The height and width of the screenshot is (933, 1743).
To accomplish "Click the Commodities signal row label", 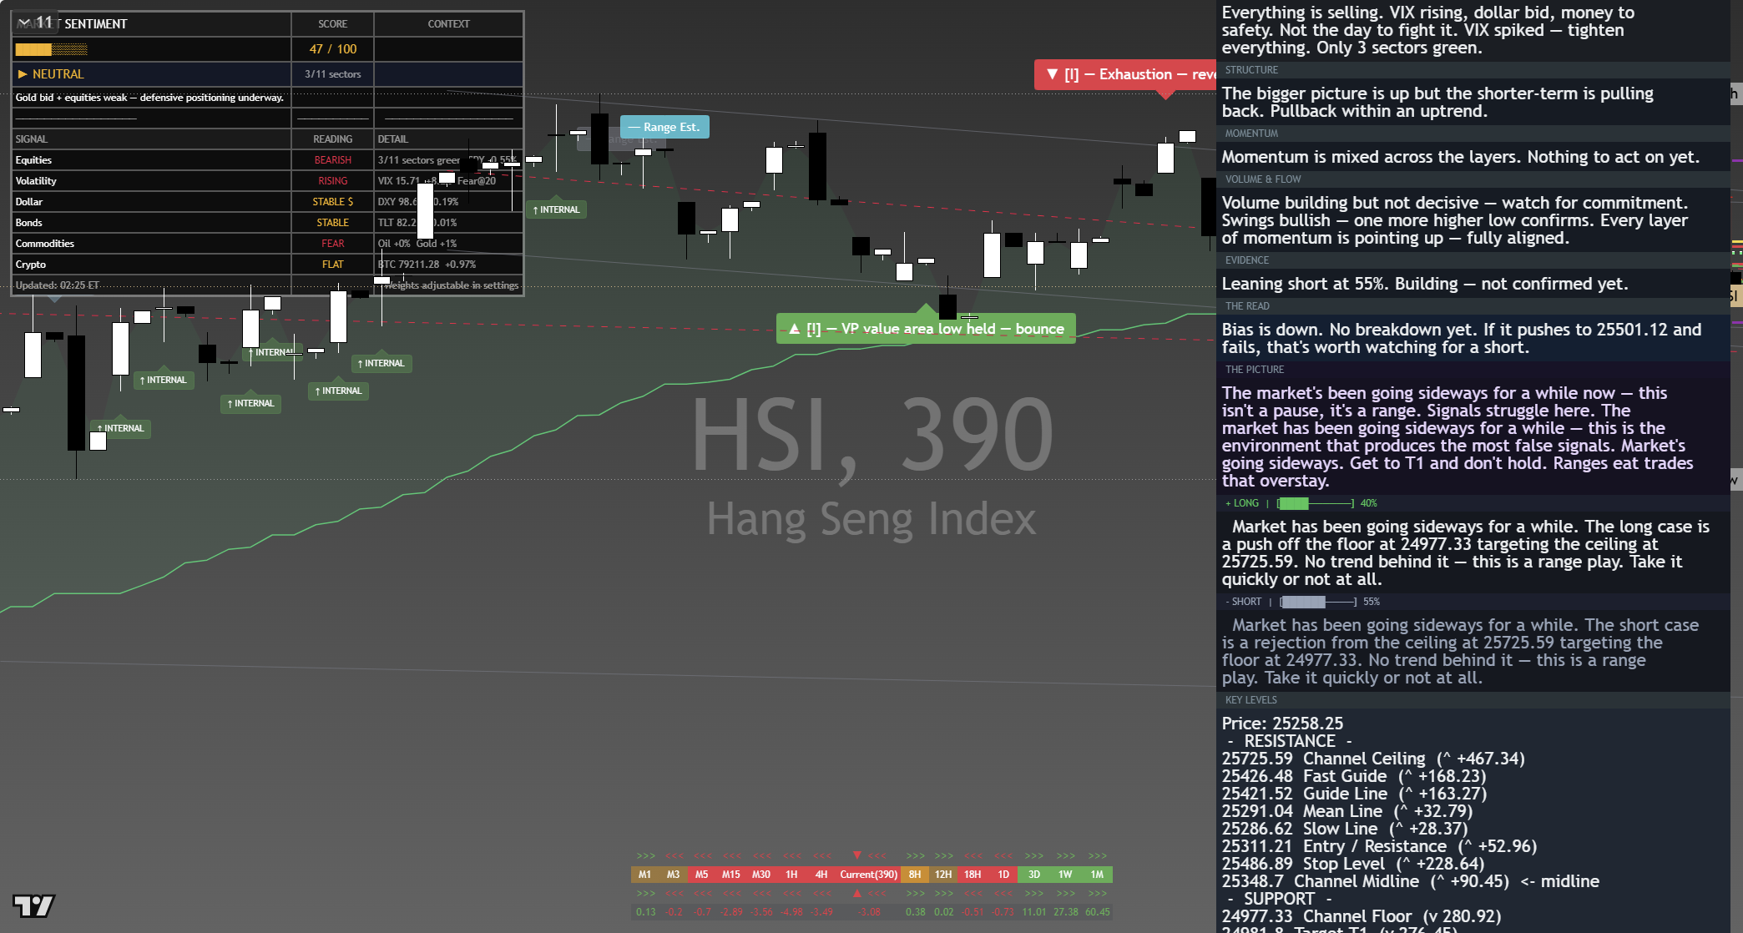I will coord(45,244).
